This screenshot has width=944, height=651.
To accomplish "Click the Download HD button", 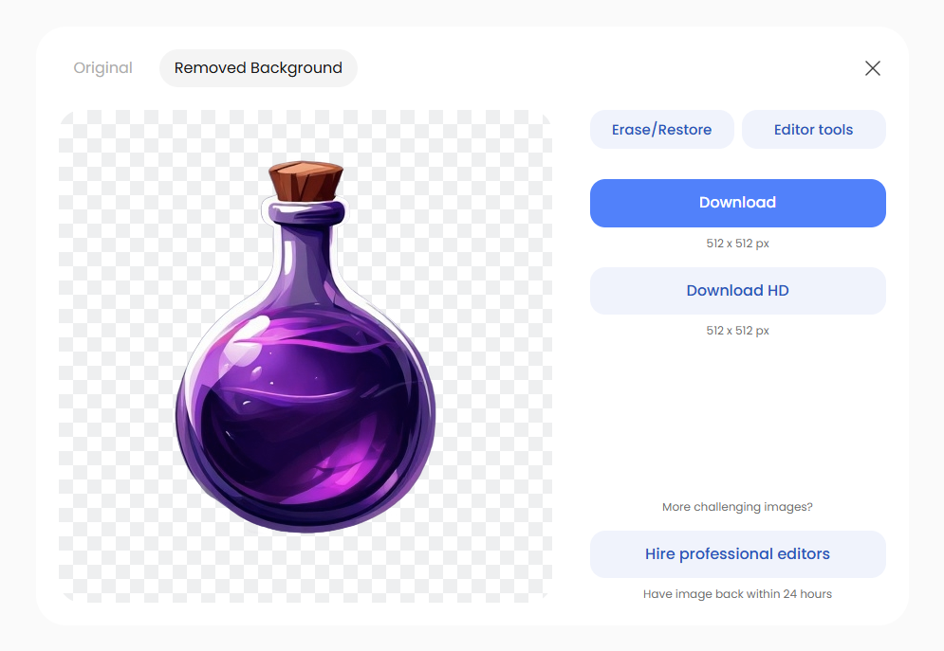I will 737,291.
